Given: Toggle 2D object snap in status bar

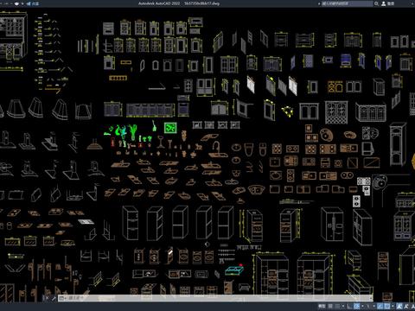Looking at the screenshot, I should point(387,306).
